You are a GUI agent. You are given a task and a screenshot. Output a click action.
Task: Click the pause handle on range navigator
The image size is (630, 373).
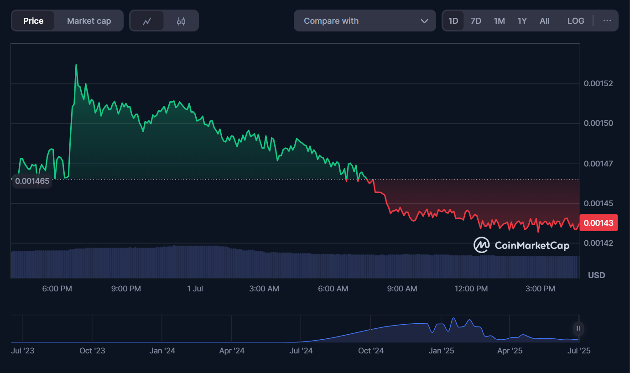[x=578, y=328]
